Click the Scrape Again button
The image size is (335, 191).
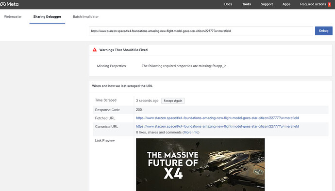(173, 101)
